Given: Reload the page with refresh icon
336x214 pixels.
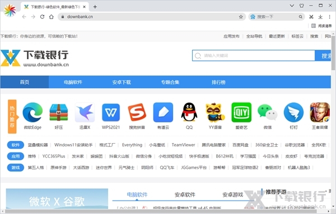Looking at the screenshot, I should pos(42,17).
